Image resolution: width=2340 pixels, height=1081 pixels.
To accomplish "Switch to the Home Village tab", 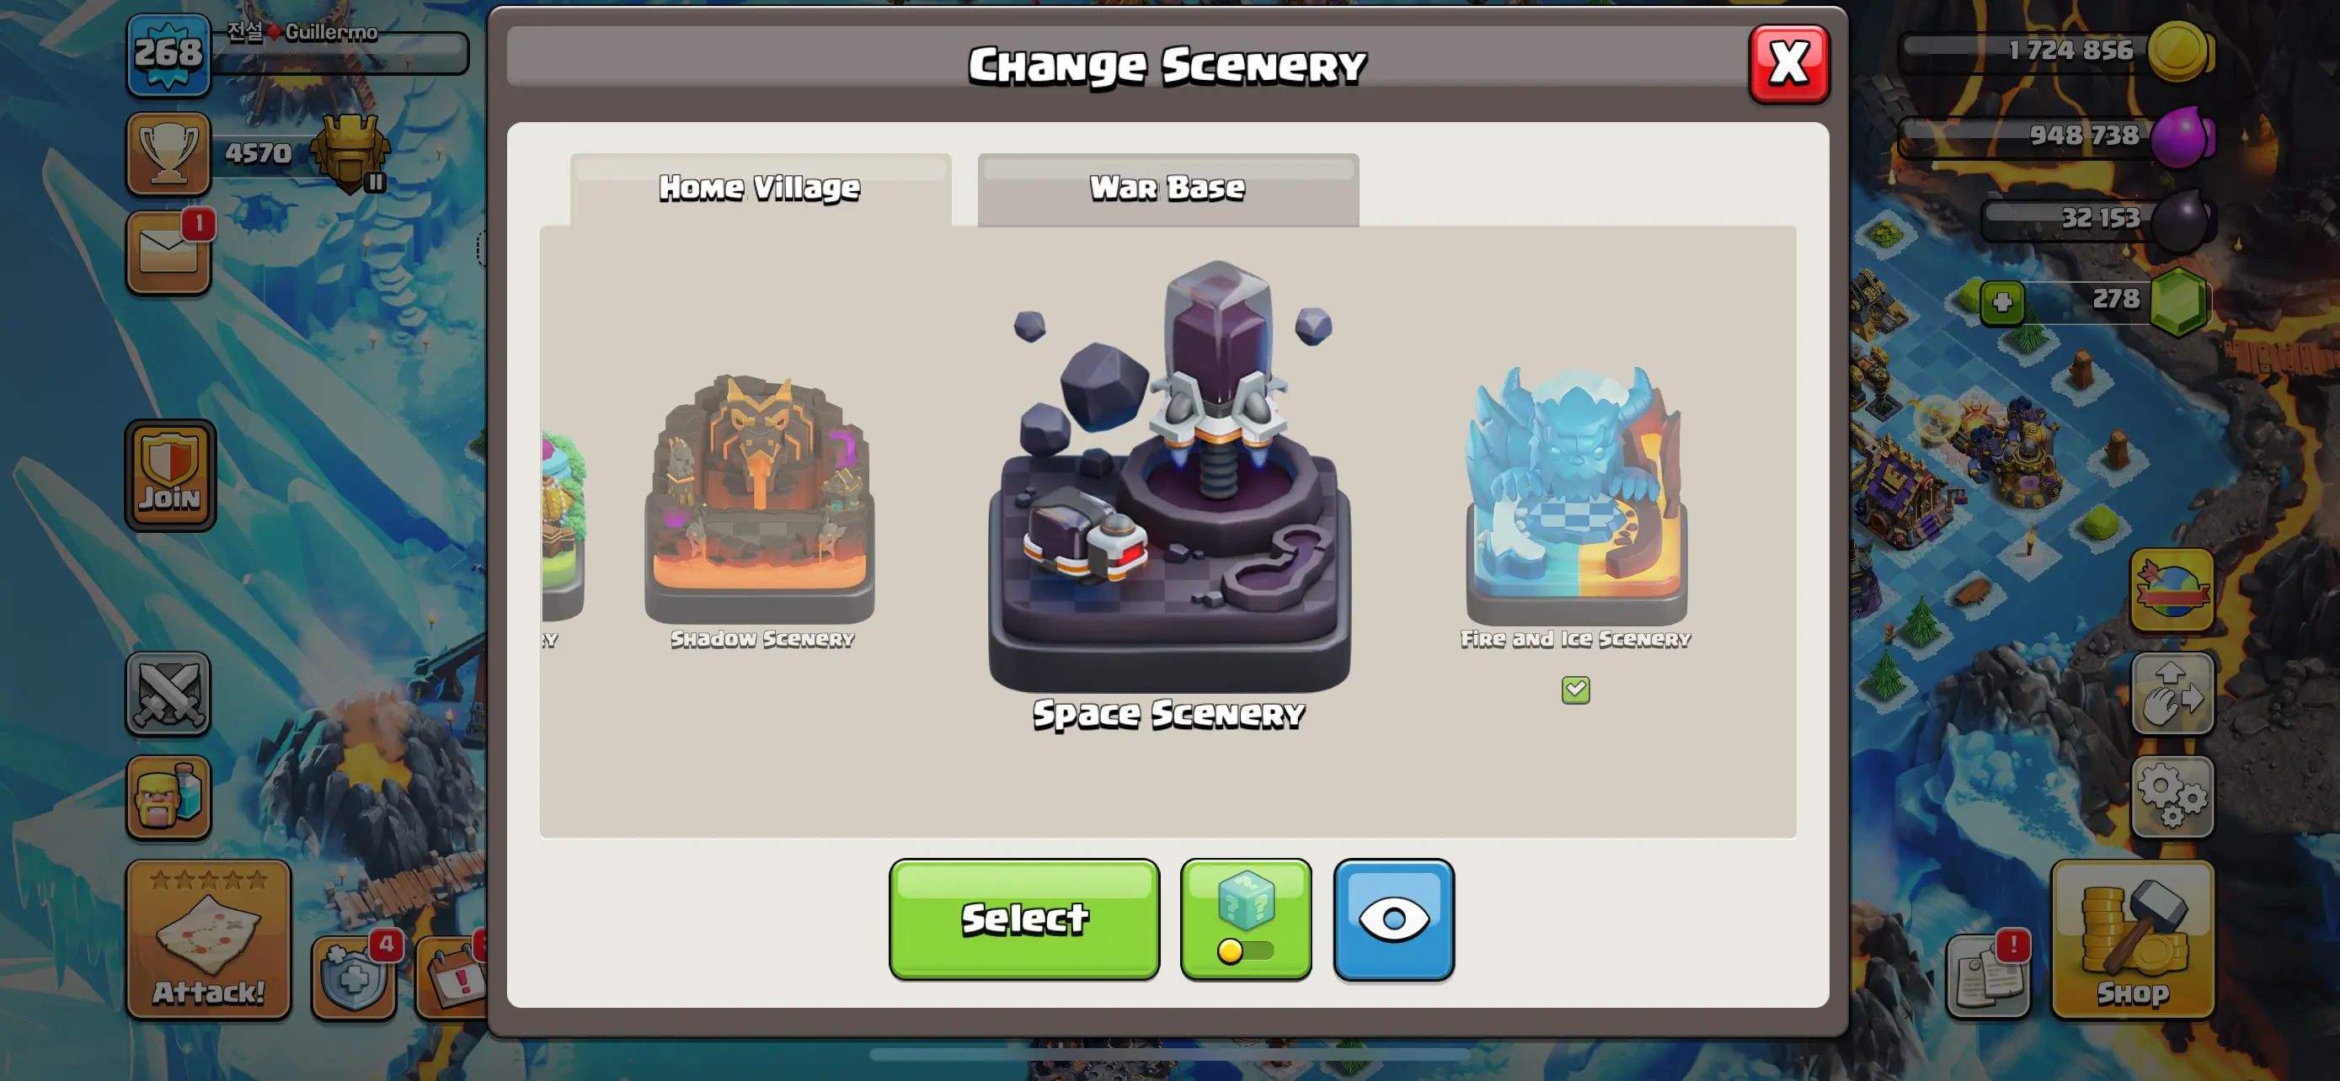I will [760, 189].
